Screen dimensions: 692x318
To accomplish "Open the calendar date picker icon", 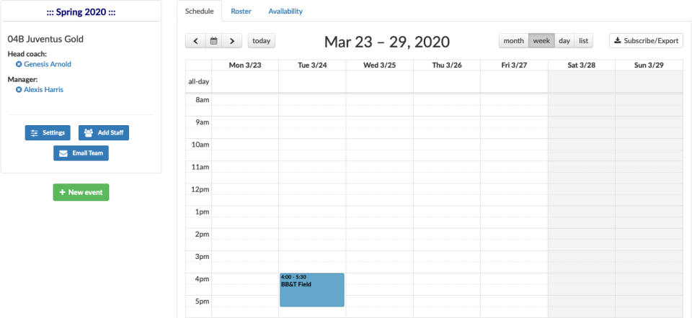I will point(213,41).
